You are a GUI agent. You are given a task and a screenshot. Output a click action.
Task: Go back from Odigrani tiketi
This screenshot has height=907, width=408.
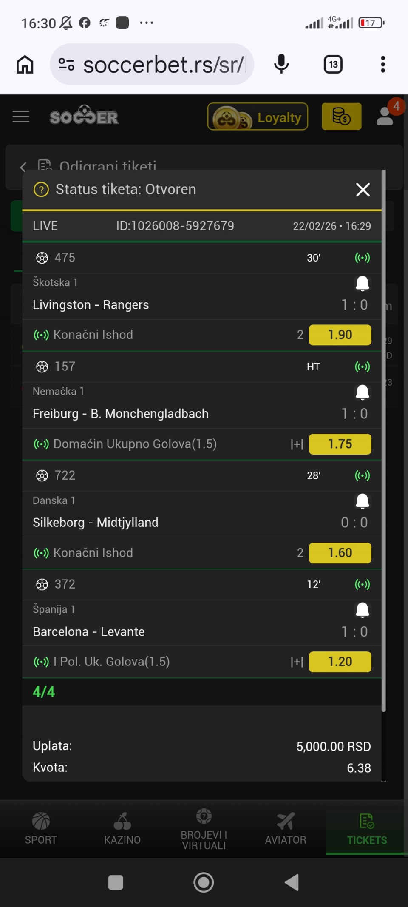(x=23, y=167)
